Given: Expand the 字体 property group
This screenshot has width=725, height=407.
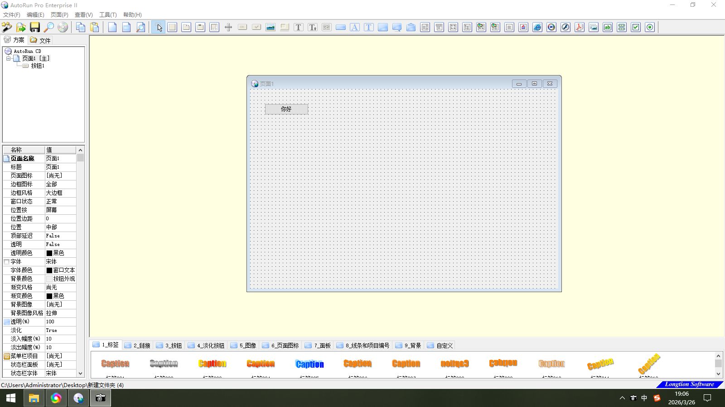Looking at the screenshot, I should (6, 261).
